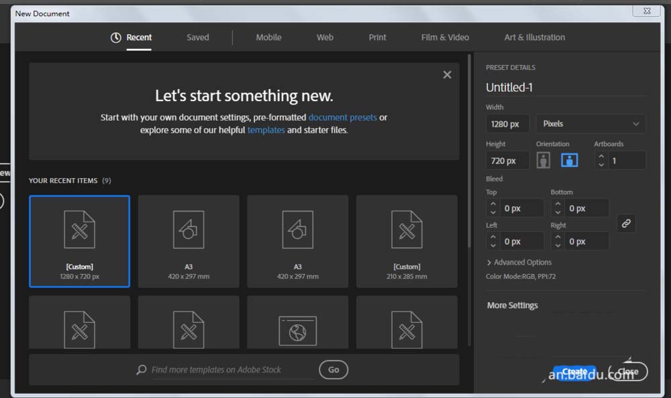The height and width of the screenshot is (398, 671).
Task: Click the Close button
Action: (x=628, y=371)
